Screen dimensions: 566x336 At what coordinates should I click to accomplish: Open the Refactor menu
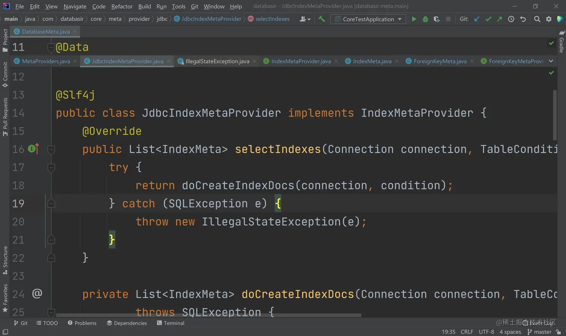(x=122, y=6)
